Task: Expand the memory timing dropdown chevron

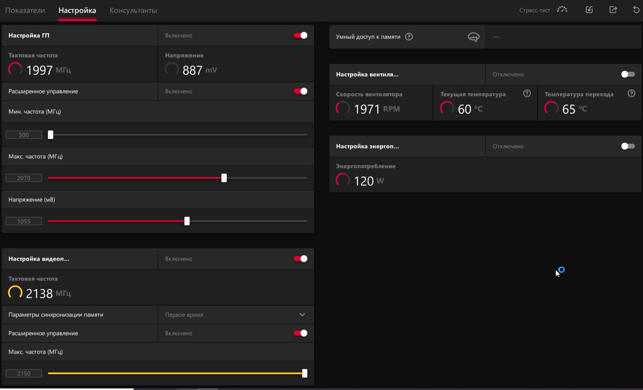Action: [x=302, y=315]
